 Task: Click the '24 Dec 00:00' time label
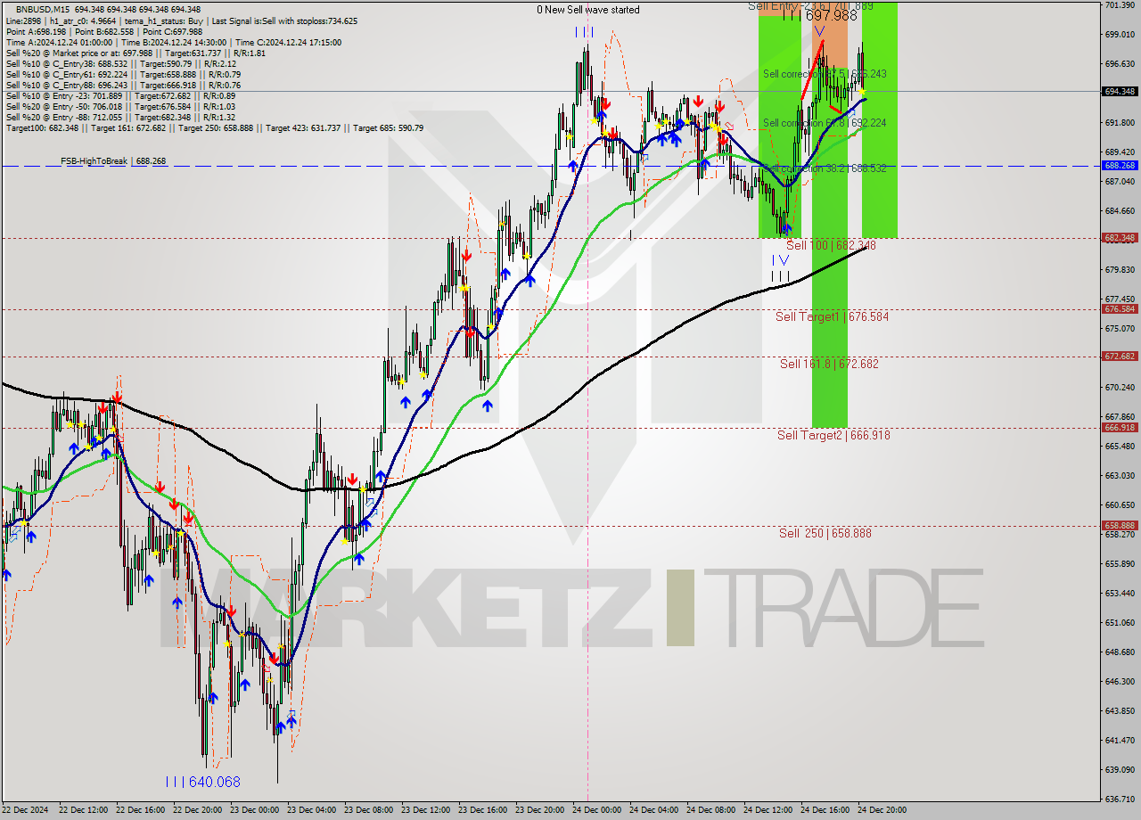coord(596,810)
